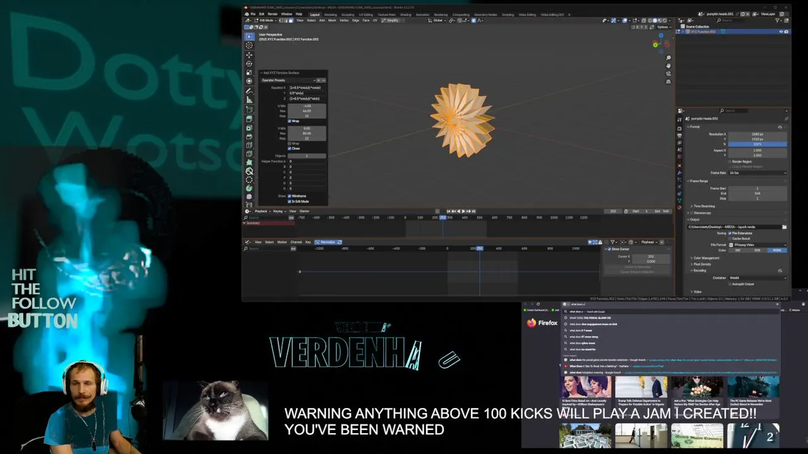Toggle the Show Cursor checkbox in graph editor

610,248
